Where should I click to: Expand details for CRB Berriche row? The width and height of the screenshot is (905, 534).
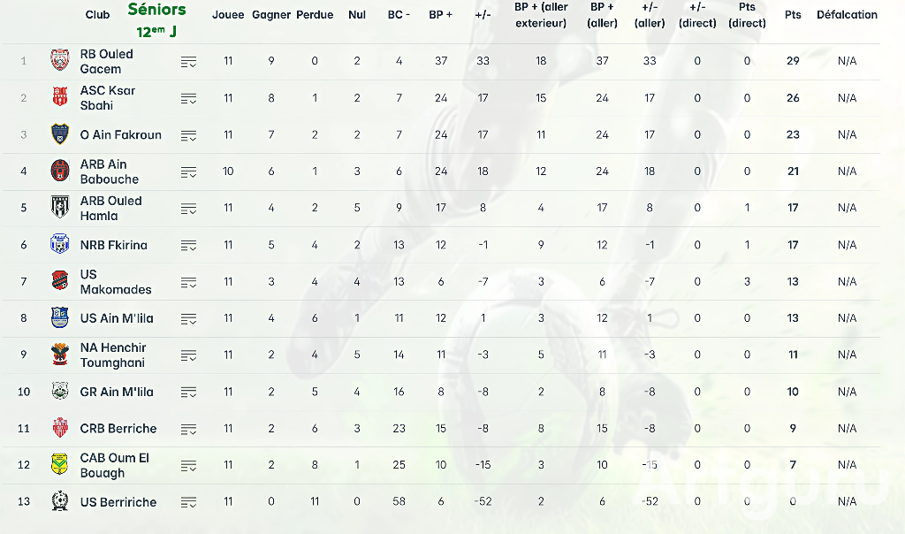point(188,429)
